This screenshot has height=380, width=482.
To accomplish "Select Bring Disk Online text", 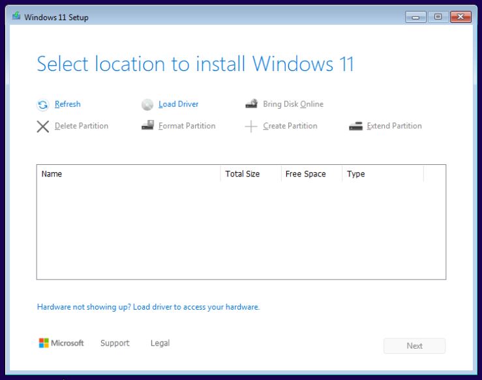I will (293, 104).
